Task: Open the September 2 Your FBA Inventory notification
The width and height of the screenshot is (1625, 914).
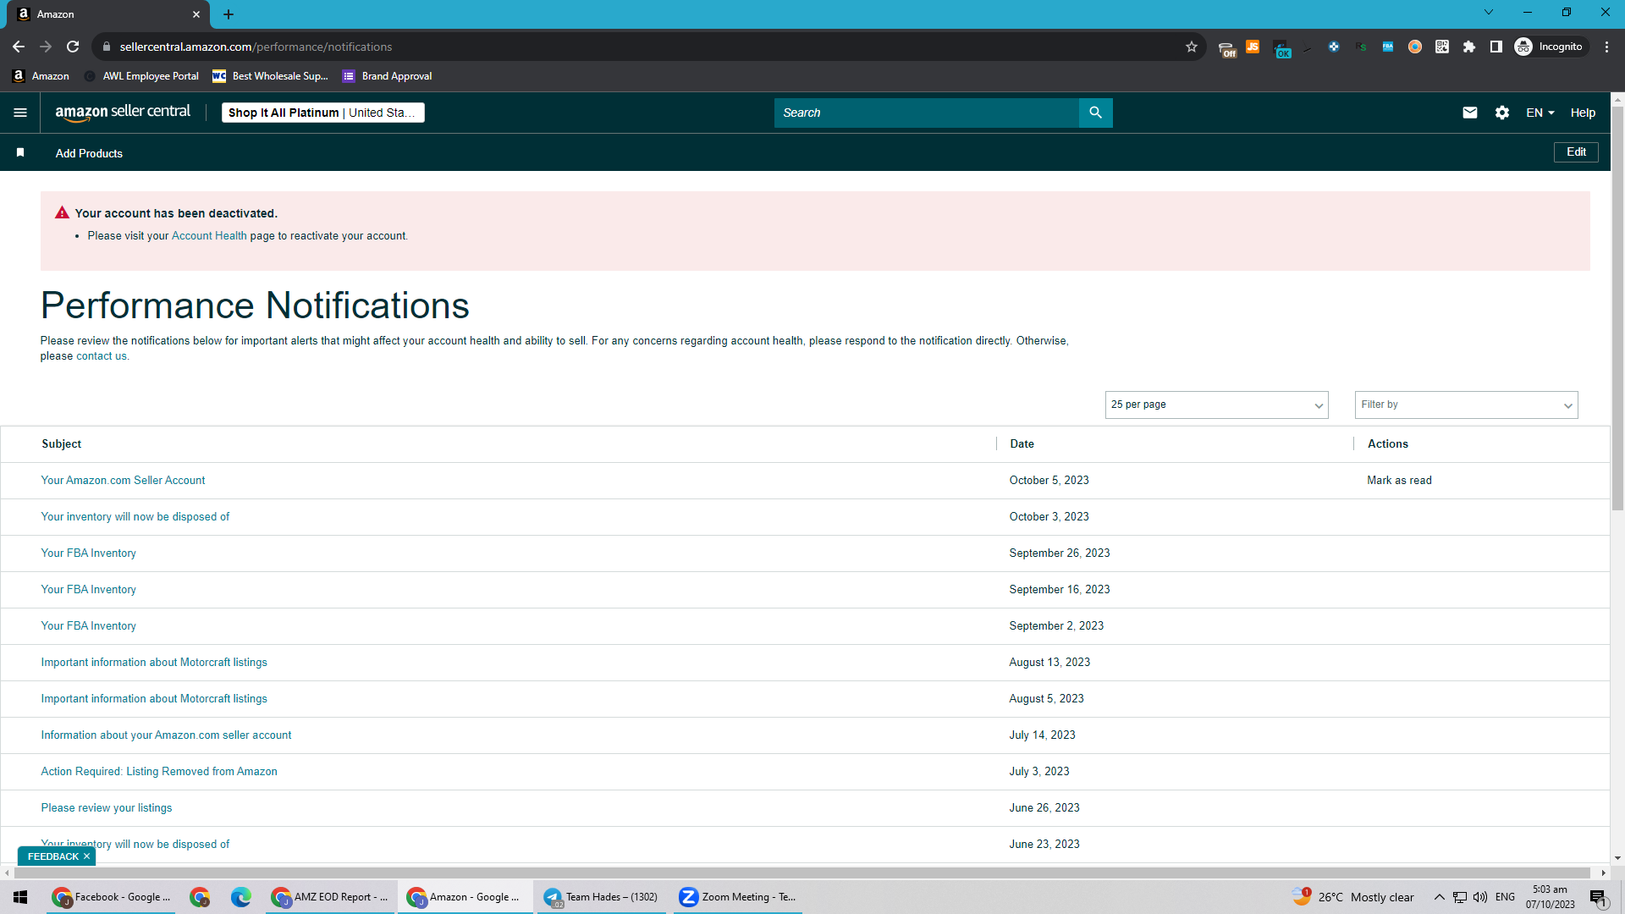Action: click(88, 625)
